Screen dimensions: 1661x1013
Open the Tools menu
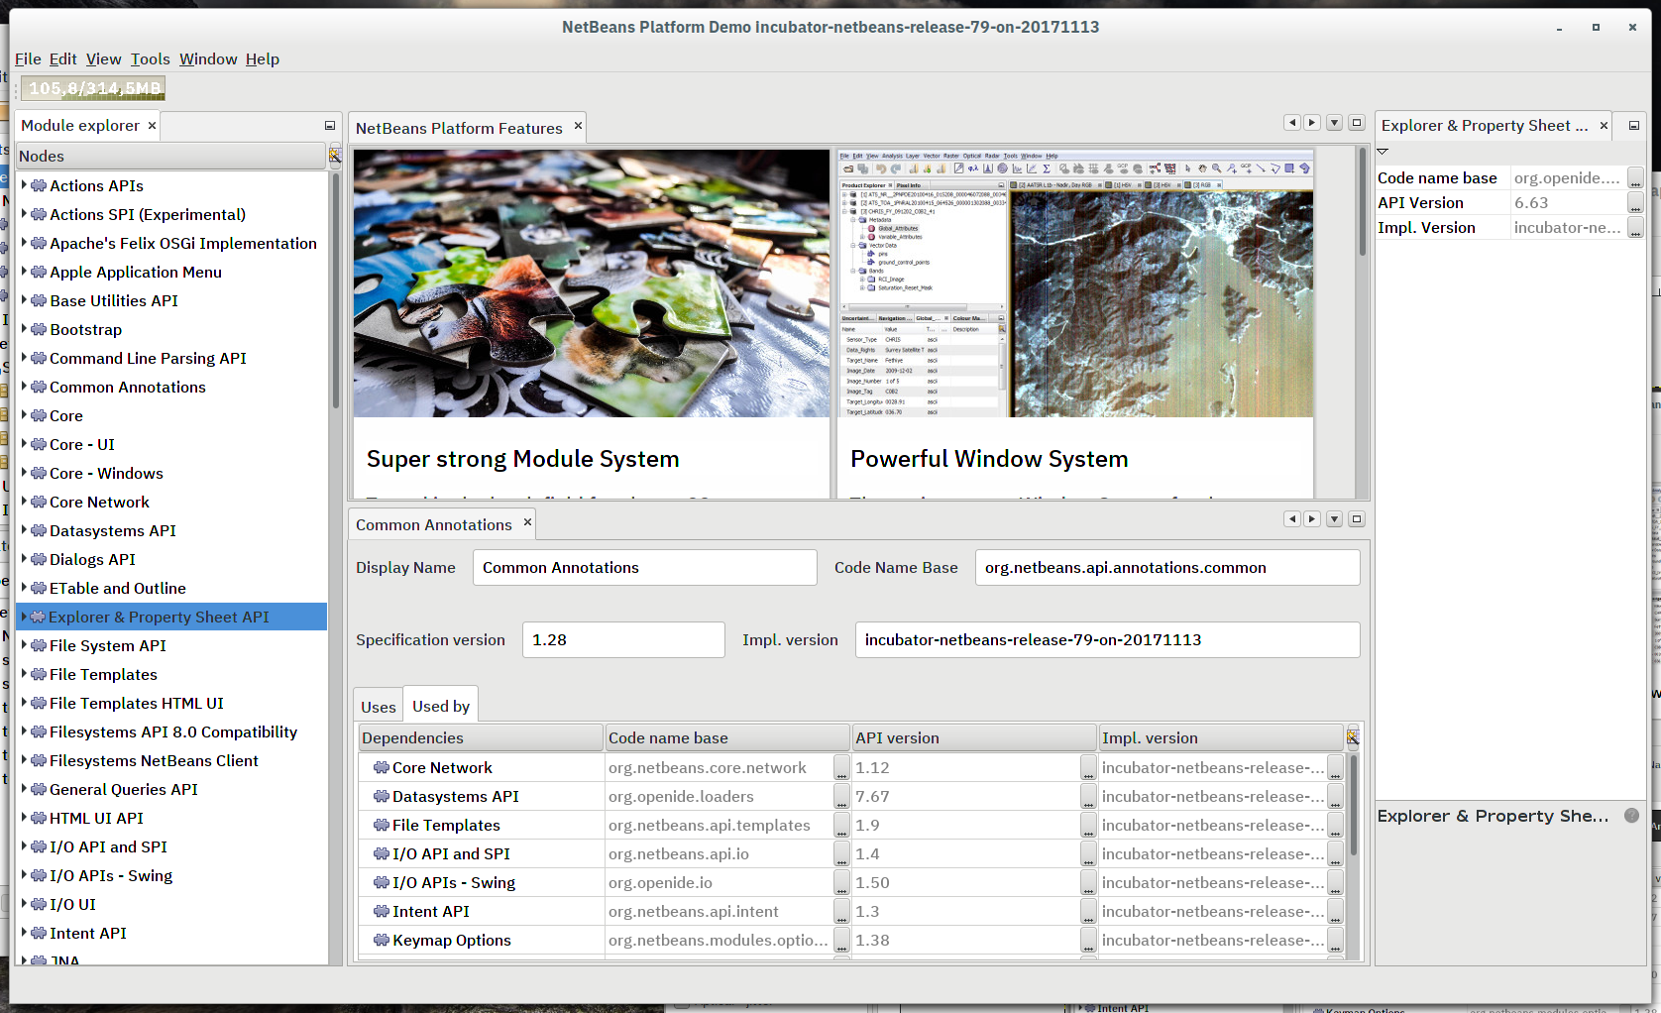(x=150, y=58)
